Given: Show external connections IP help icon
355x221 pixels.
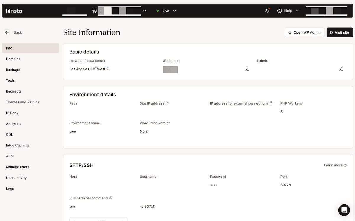Looking at the screenshot, I should pos(271,103).
